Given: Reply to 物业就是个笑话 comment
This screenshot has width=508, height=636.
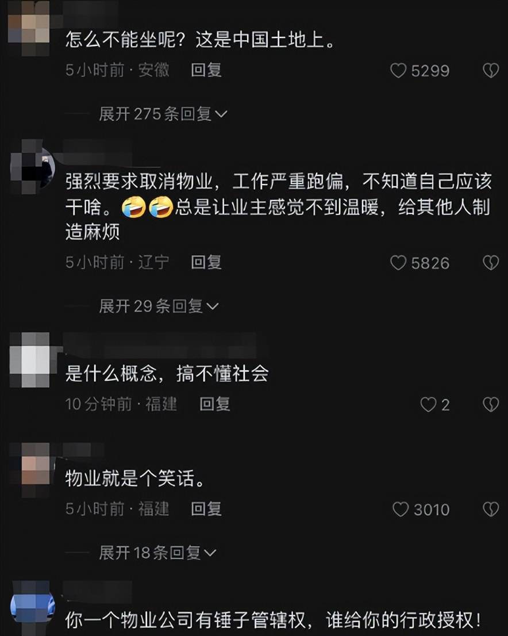Looking at the screenshot, I should 206,509.
